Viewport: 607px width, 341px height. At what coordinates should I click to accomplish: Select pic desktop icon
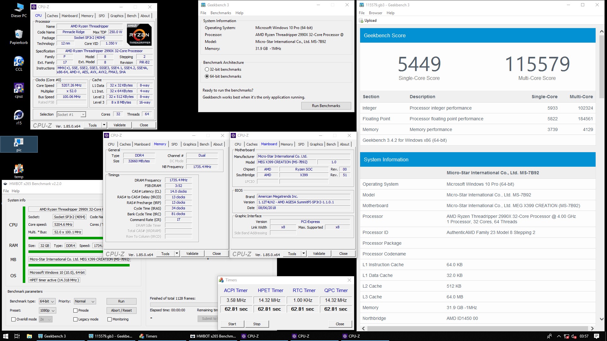coord(19,144)
